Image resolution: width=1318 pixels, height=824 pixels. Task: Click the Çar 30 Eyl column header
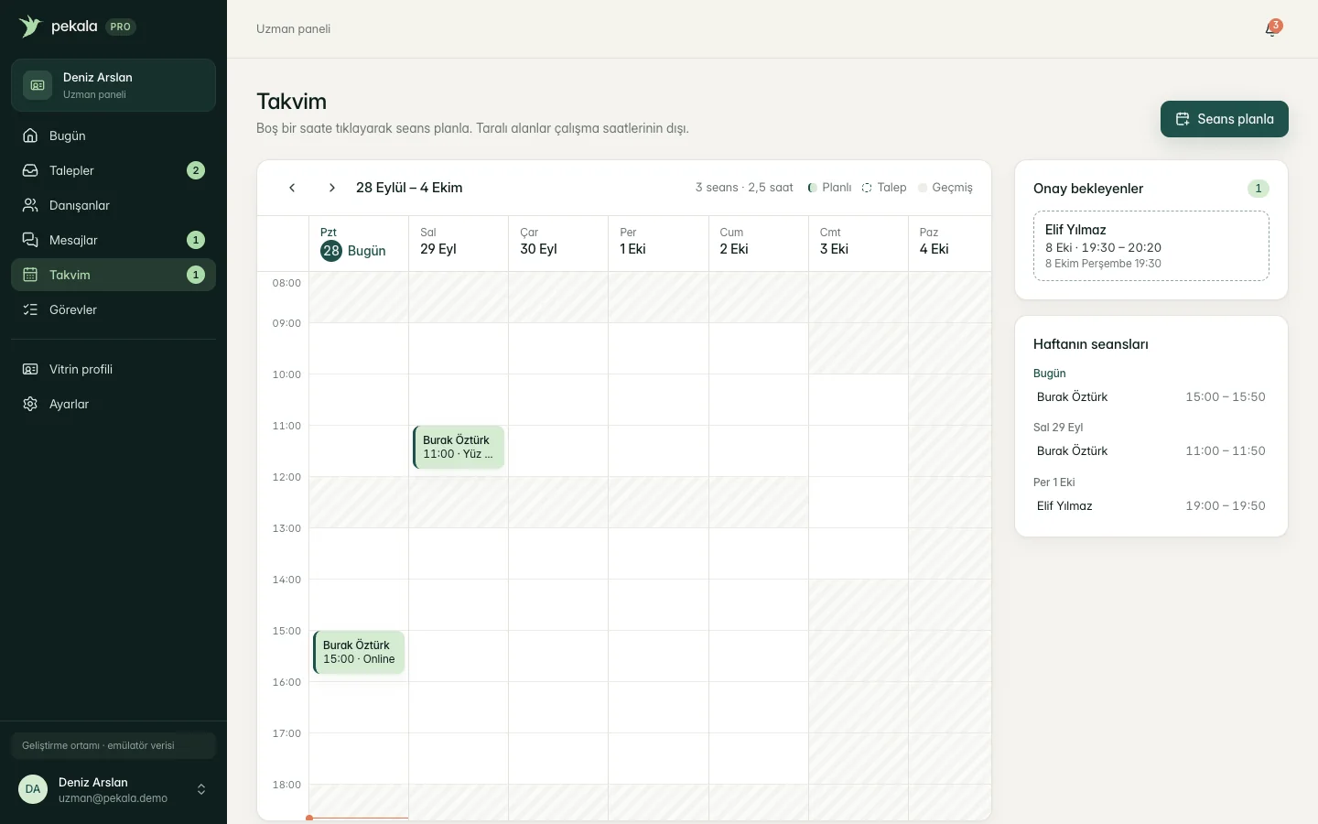(558, 244)
